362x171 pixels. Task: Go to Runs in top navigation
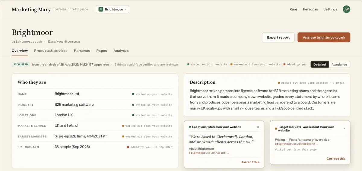pos(294,9)
